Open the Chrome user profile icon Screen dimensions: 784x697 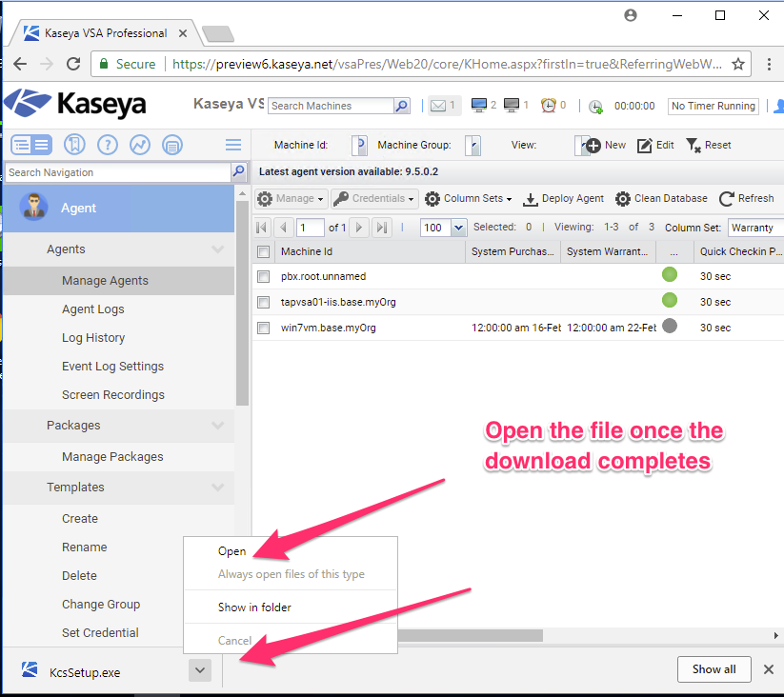point(631,15)
